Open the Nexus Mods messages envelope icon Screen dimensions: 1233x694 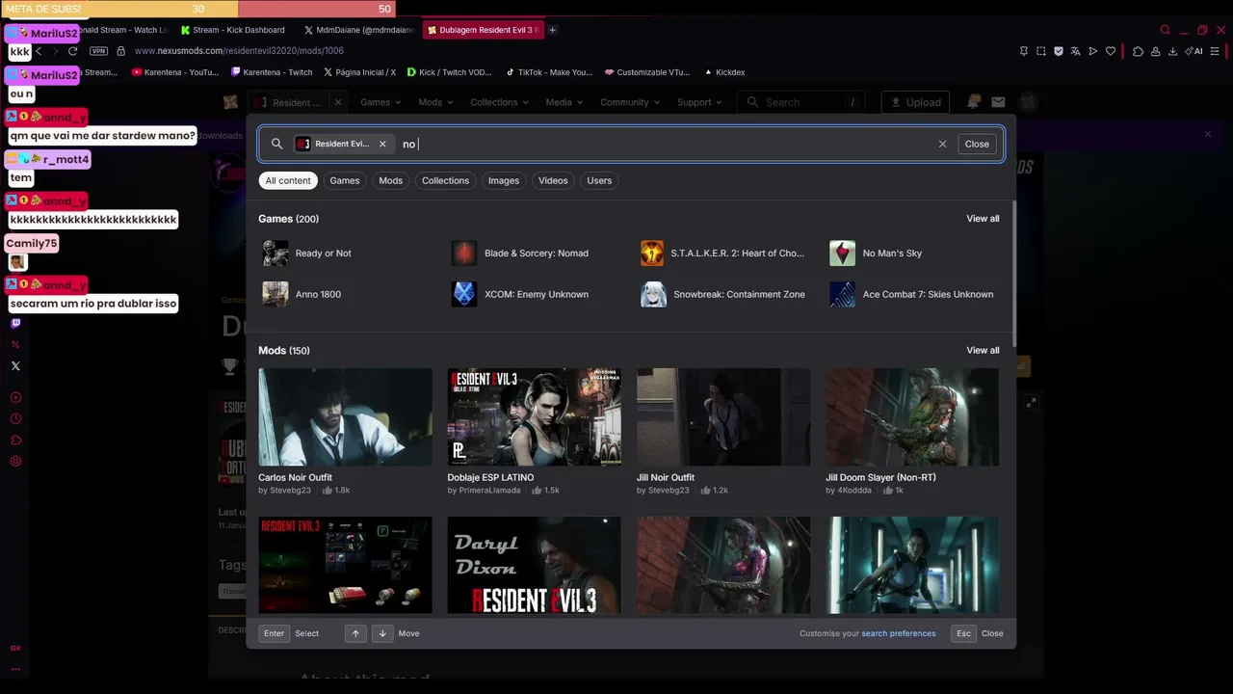tap(998, 102)
